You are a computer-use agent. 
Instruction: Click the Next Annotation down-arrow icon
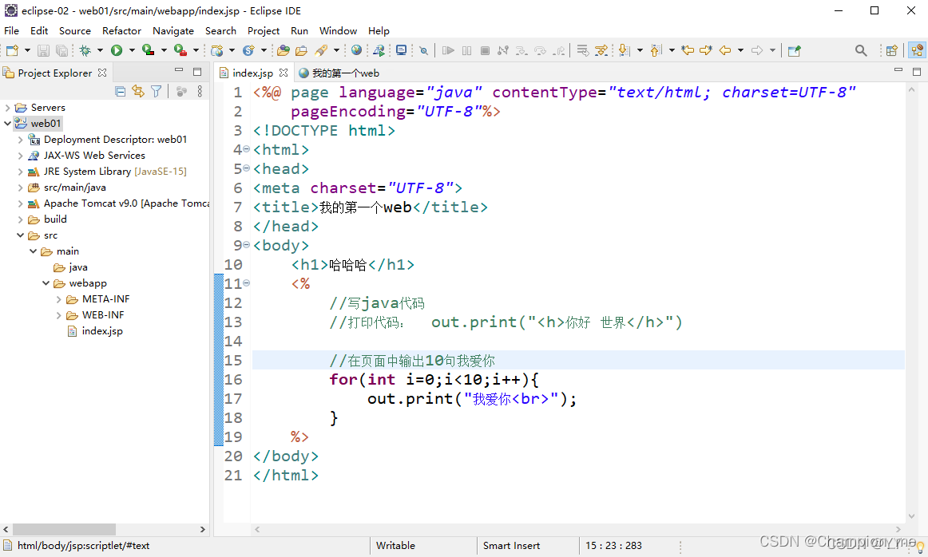(x=624, y=51)
